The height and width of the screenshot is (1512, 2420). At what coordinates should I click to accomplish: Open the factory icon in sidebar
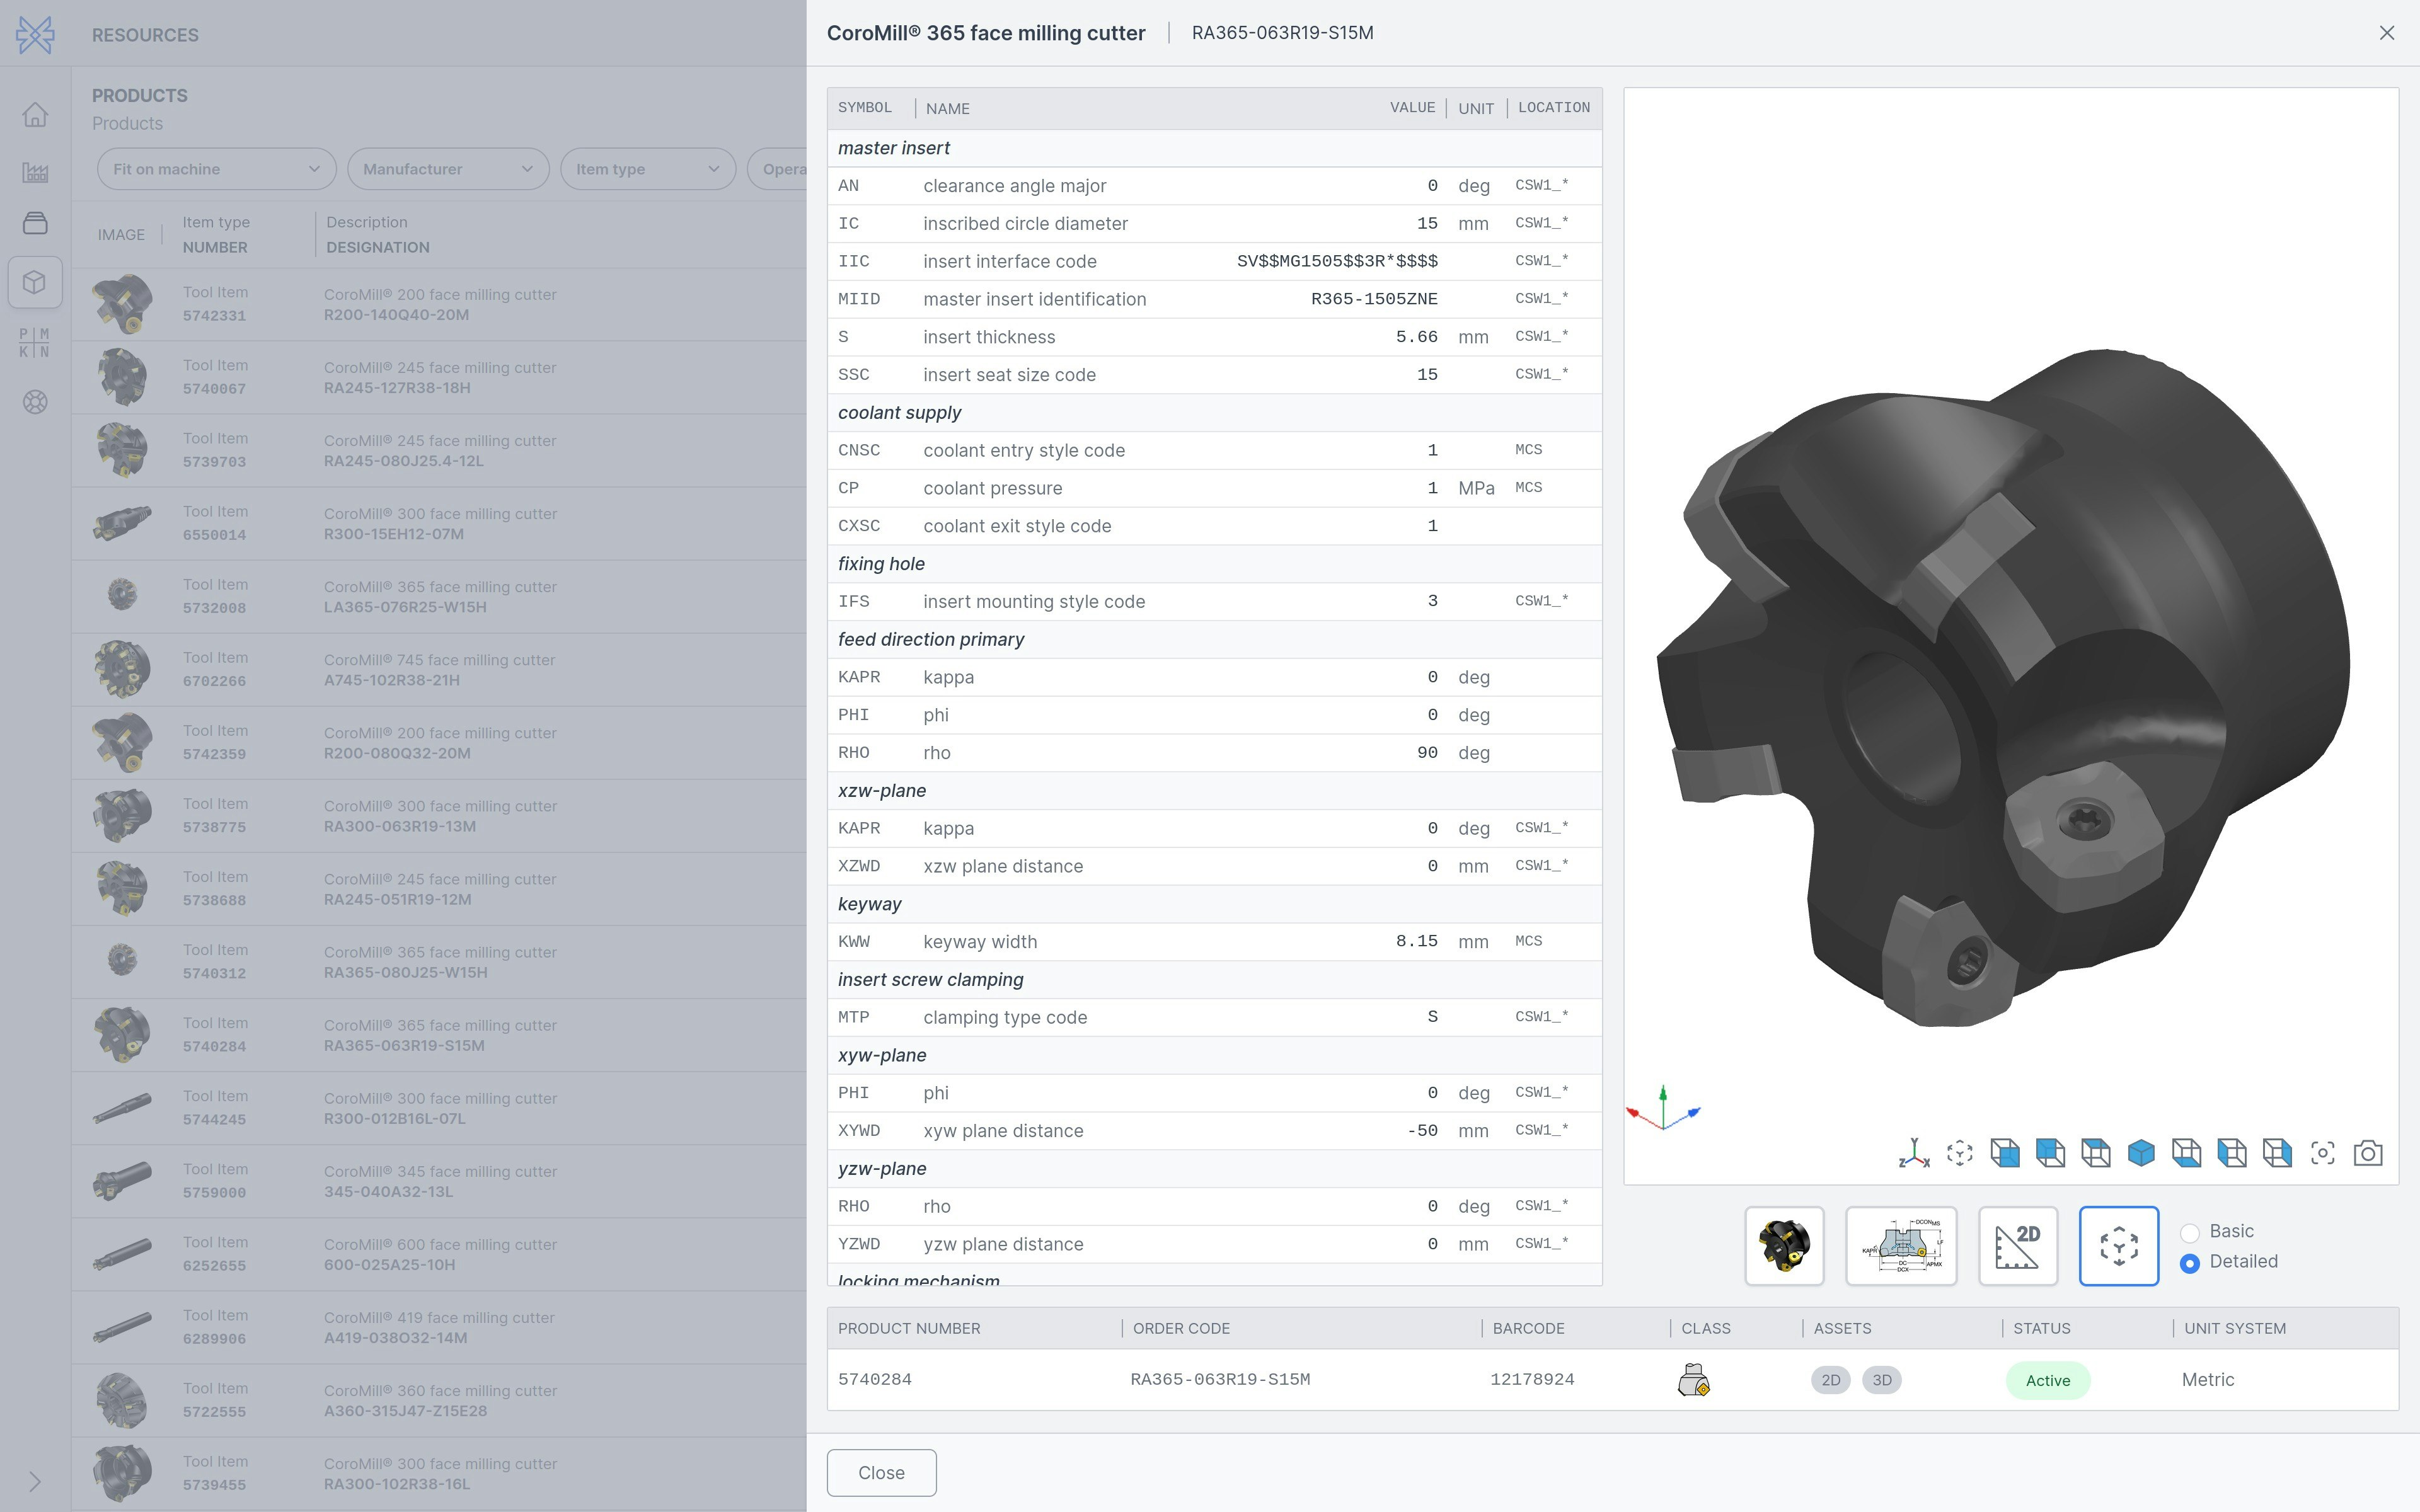[x=35, y=172]
